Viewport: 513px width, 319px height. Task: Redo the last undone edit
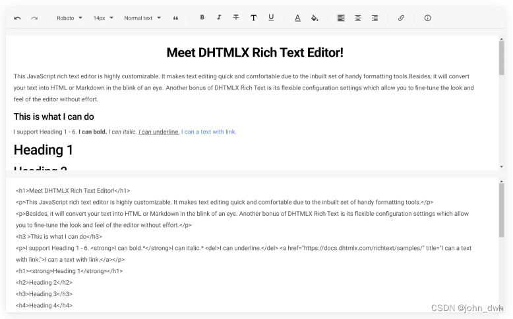tap(34, 18)
